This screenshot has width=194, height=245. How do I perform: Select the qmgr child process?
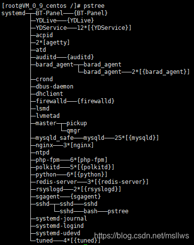[73, 131]
